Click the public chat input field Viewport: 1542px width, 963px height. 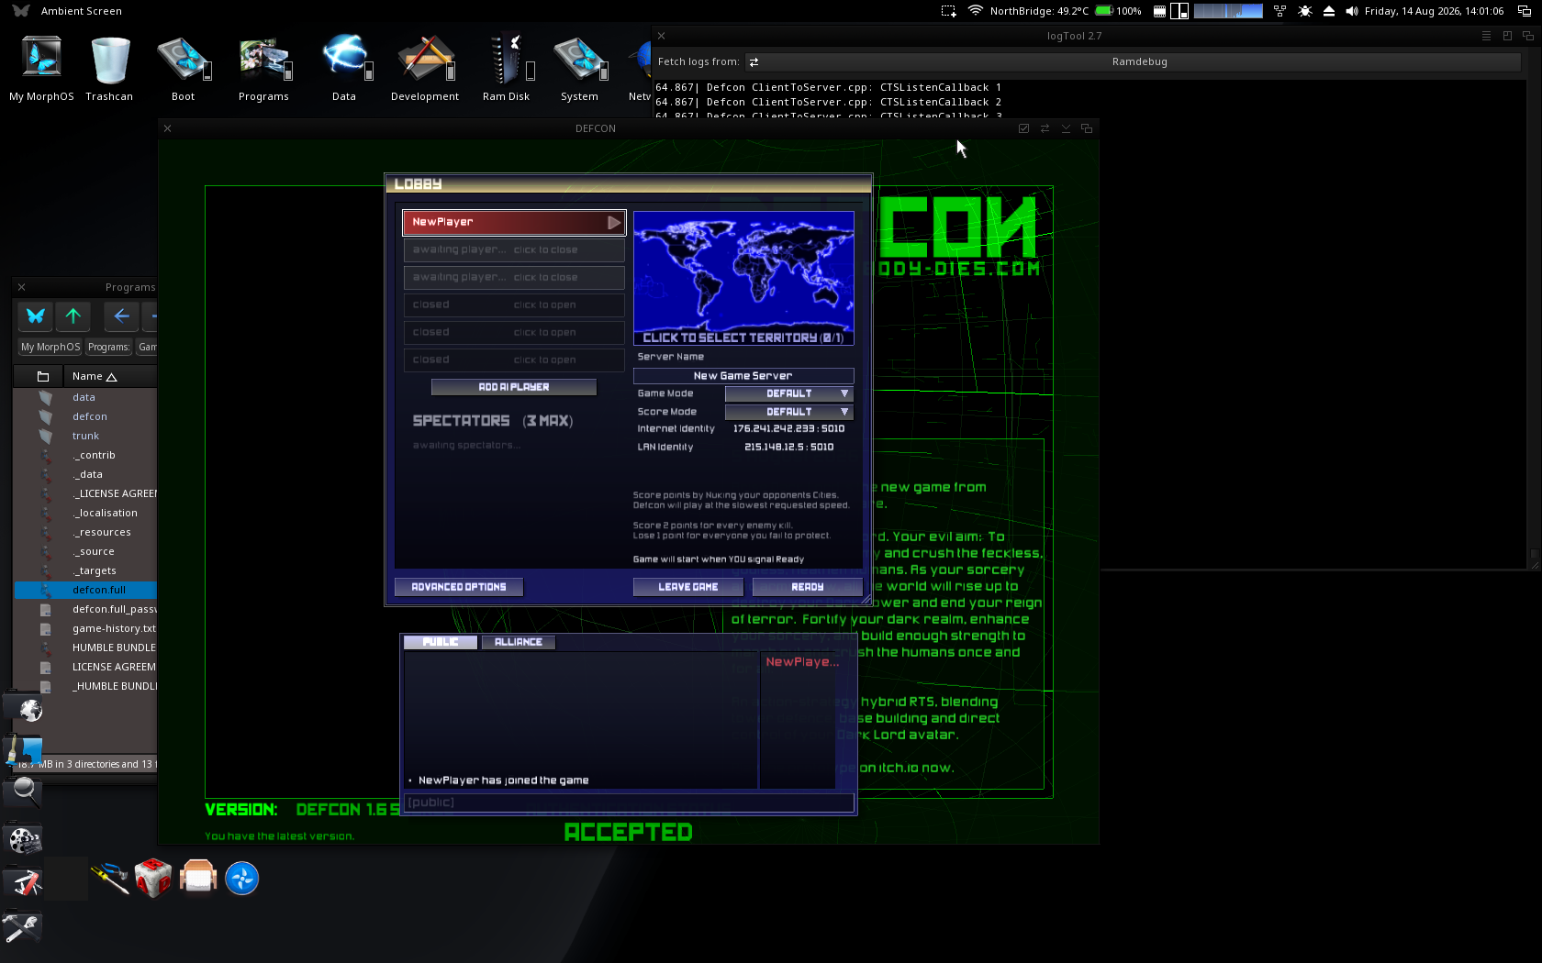coord(630,802)
